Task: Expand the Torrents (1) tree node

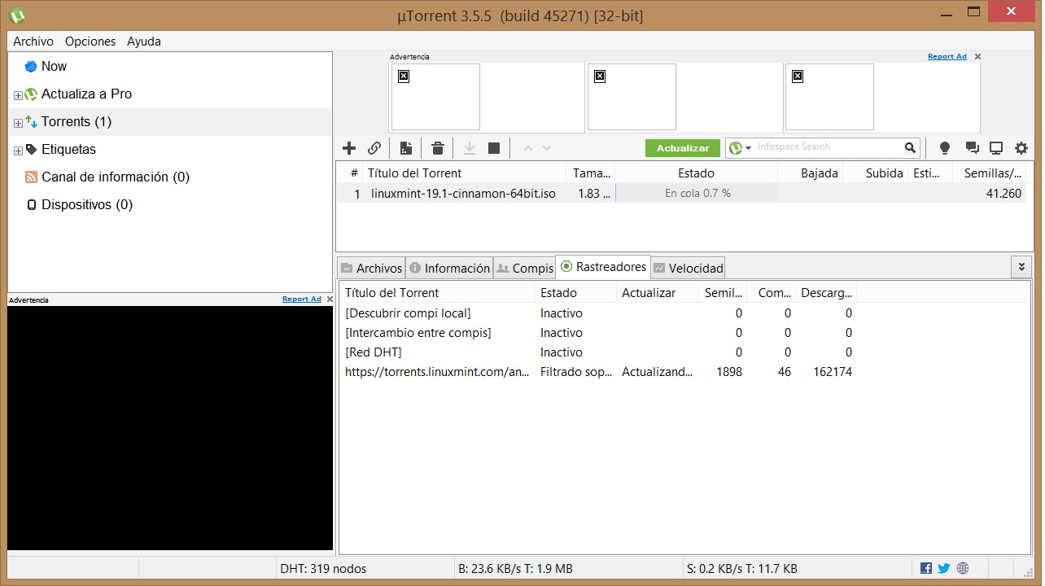Action: pyautogui.click(x=18, y=123)
